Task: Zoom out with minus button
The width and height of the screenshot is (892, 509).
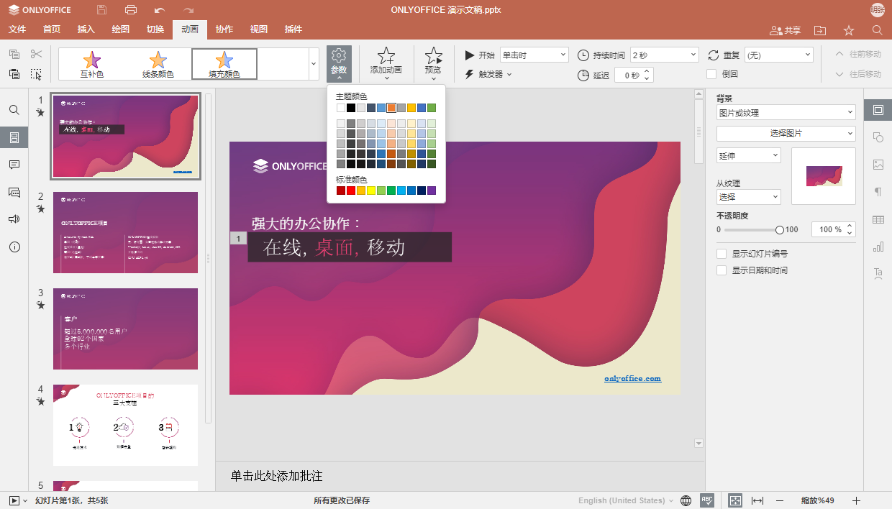Action: (780, 500)
